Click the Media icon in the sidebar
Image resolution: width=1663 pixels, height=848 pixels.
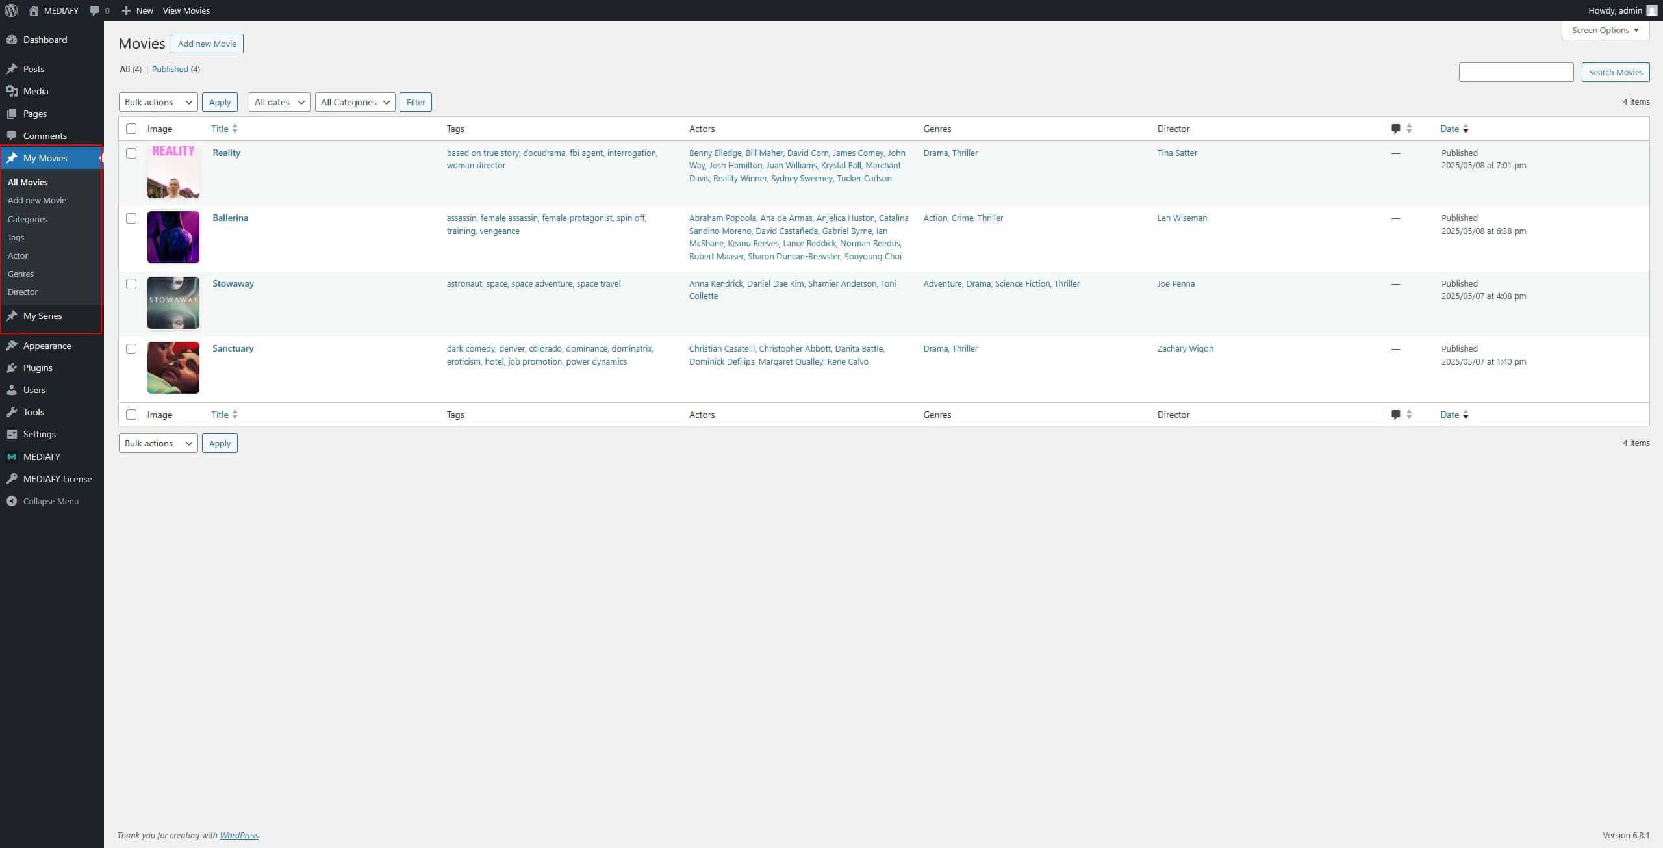12,91
